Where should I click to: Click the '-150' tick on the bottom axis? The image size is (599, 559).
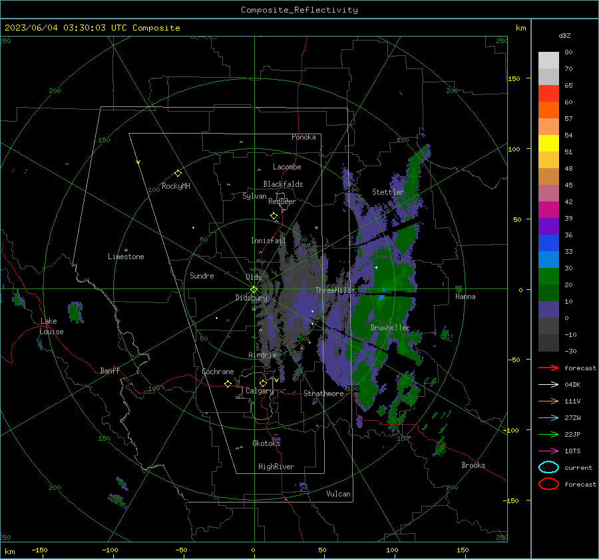click(39, 550)
